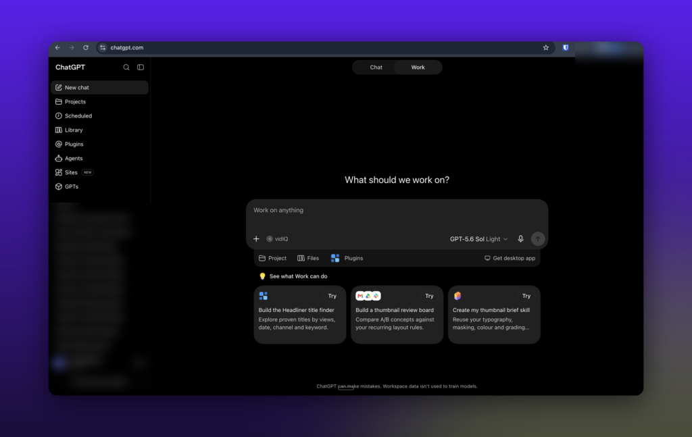
Task: Start a New chat
Action: [100, 87]
